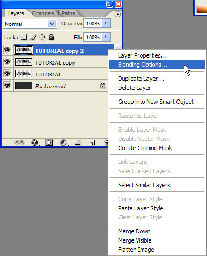Select Merge Down menu entry
Viewport: 207px width, 256px height.
pyautogui.click(x=157, y=231)
